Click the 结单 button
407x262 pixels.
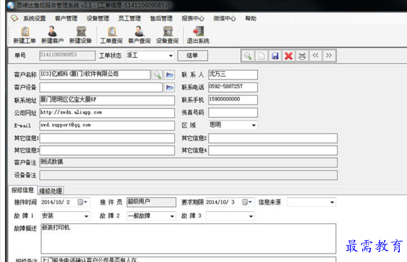[x=192, y=56]
